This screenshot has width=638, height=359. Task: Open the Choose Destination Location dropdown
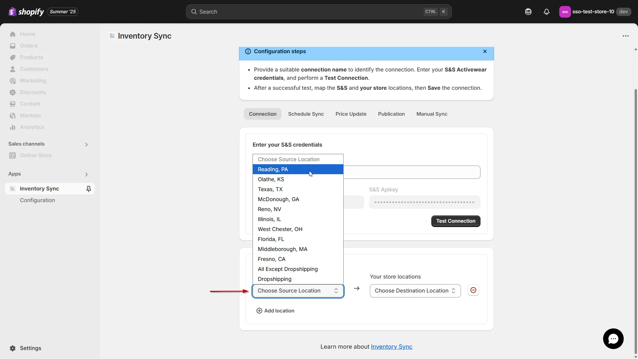(415, 291)
